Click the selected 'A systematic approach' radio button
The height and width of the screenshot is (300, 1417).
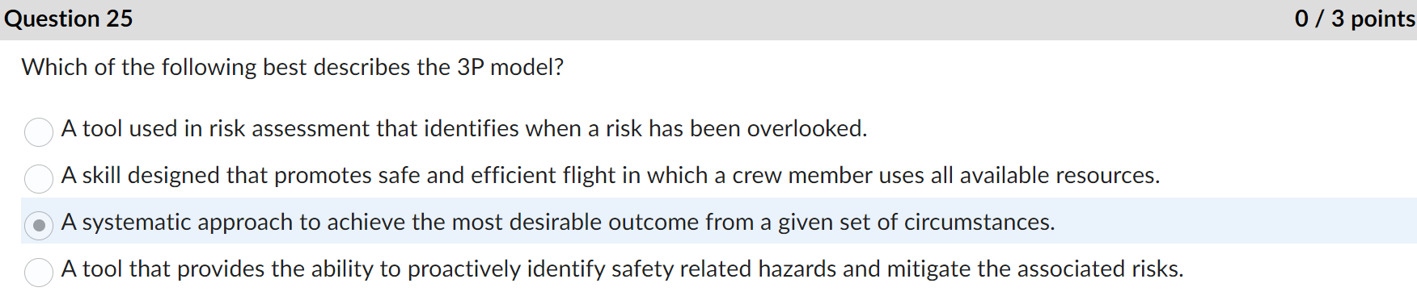click(x=39, y=225)
